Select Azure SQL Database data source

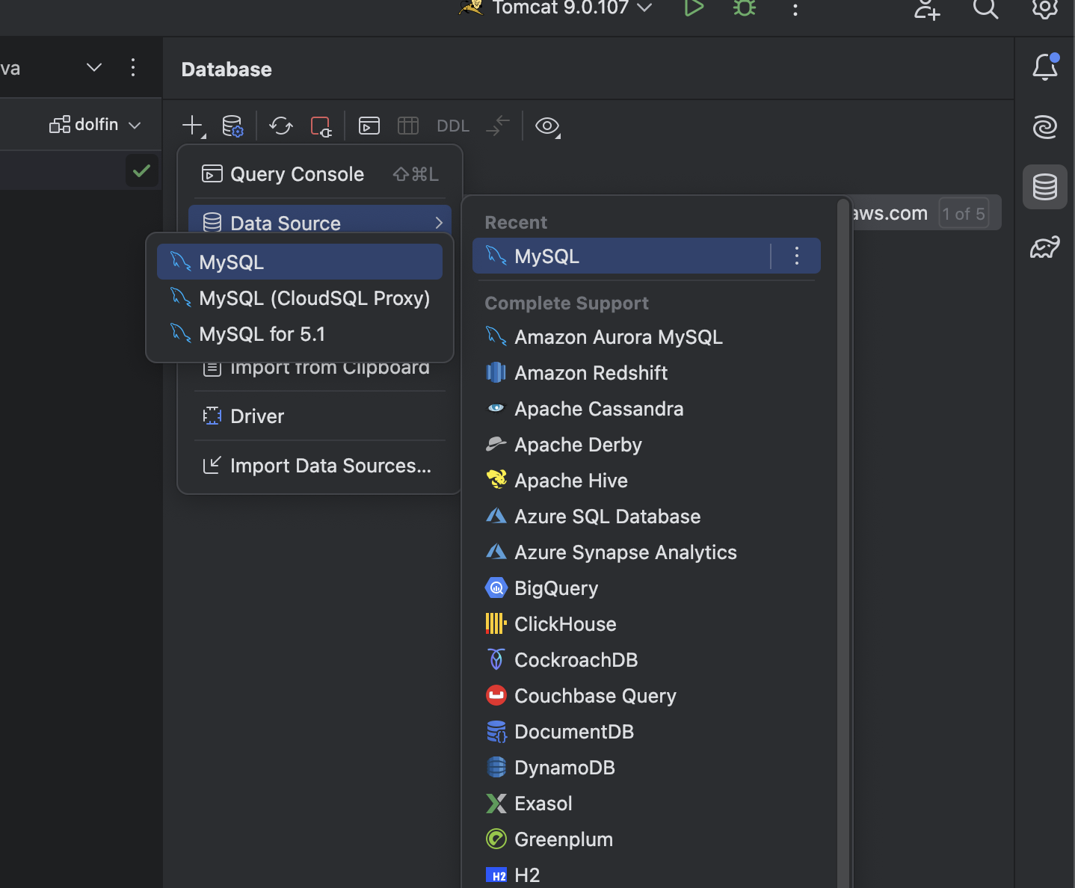[647, 517]
